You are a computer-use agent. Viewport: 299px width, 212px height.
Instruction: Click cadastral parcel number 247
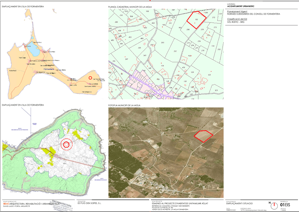(127, 59)
